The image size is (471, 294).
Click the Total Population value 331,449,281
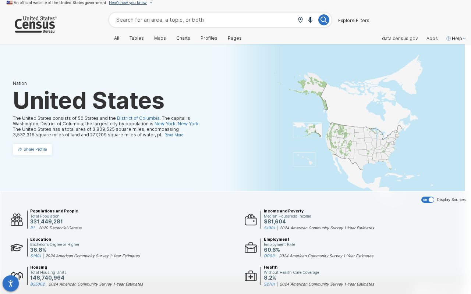coord(46,222)
